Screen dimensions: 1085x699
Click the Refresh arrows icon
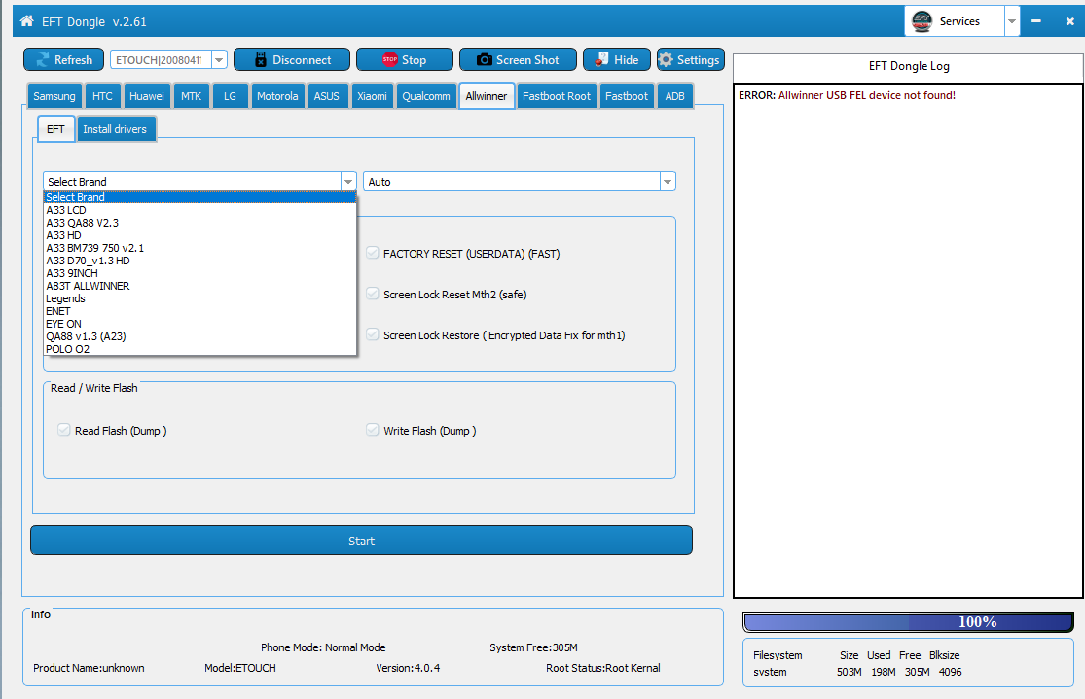tap(43, 59)
